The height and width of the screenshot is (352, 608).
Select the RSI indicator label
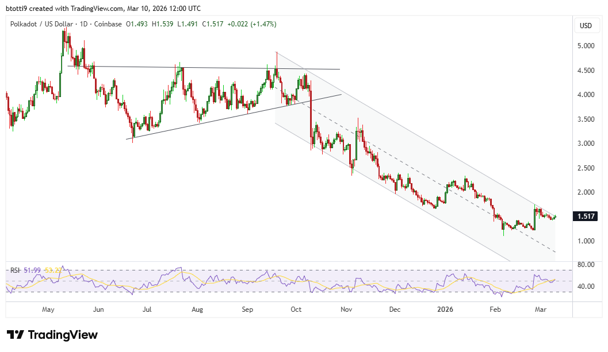pyautogui.click(x=16, y=269)
